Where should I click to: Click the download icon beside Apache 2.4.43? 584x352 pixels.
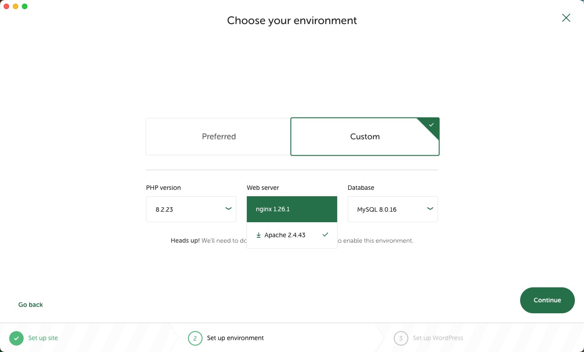click(x=259, y=235)
